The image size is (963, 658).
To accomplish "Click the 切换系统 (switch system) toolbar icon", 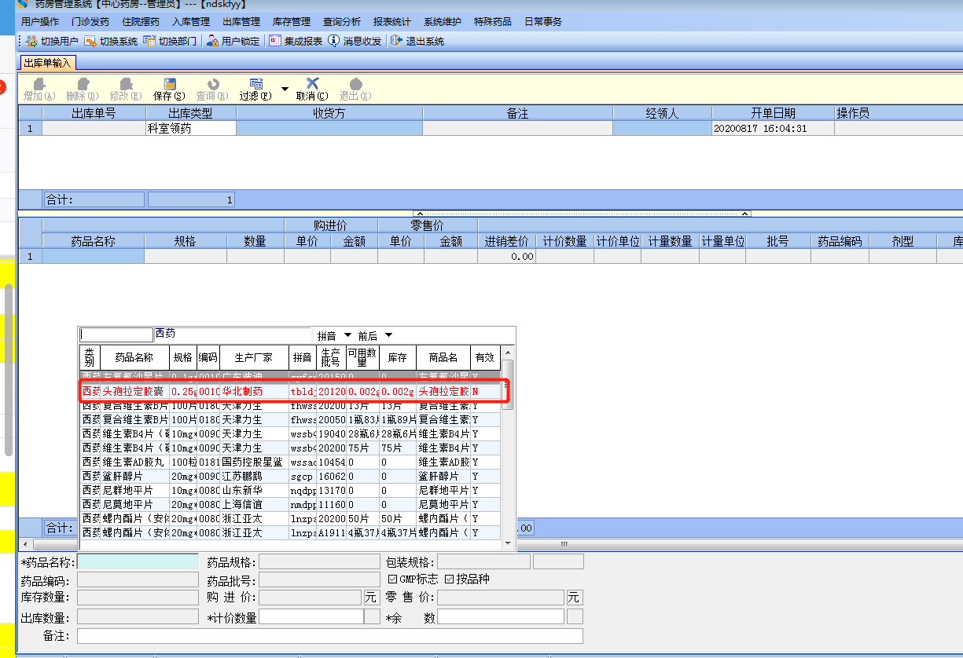I will (90, 41).
